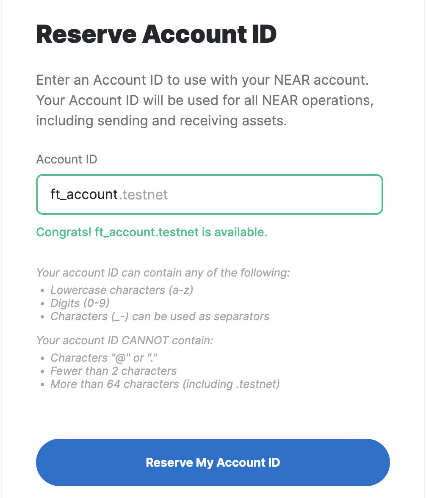Click the 'including sending and receiving assets' line
The image size is (426, 498).
(161, 121)
